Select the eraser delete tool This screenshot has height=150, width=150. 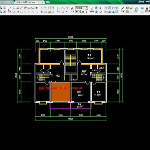(92, 8)
